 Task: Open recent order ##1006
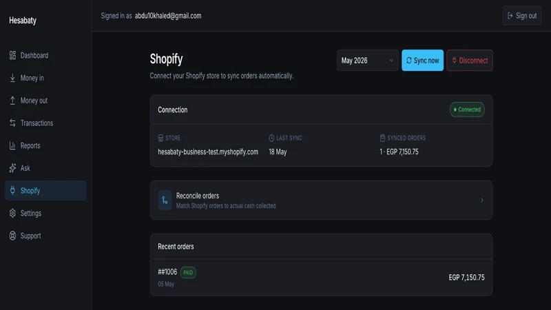click(x=321, y=278)
